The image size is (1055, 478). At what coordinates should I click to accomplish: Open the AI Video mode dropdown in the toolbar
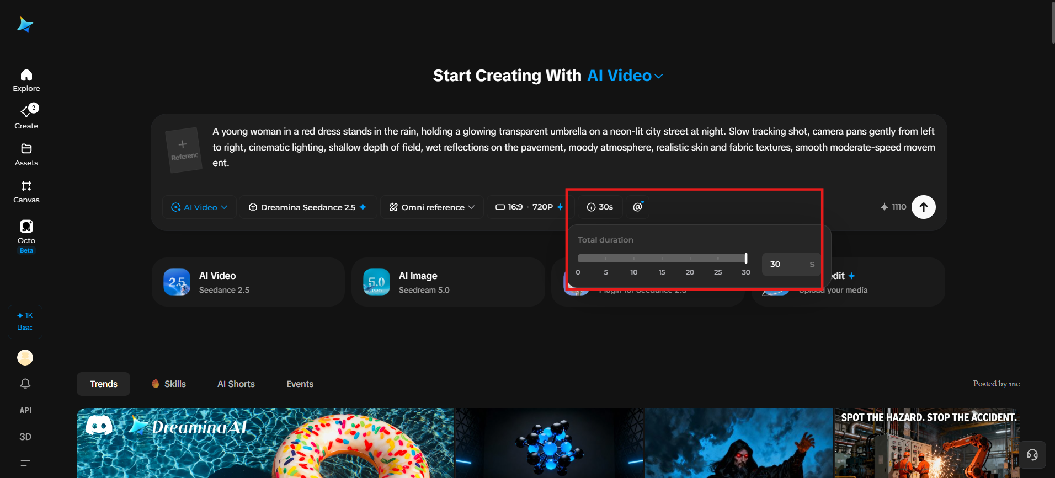tap(199, 207)
